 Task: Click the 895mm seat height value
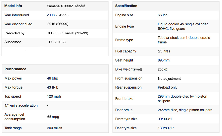[164, 60]
